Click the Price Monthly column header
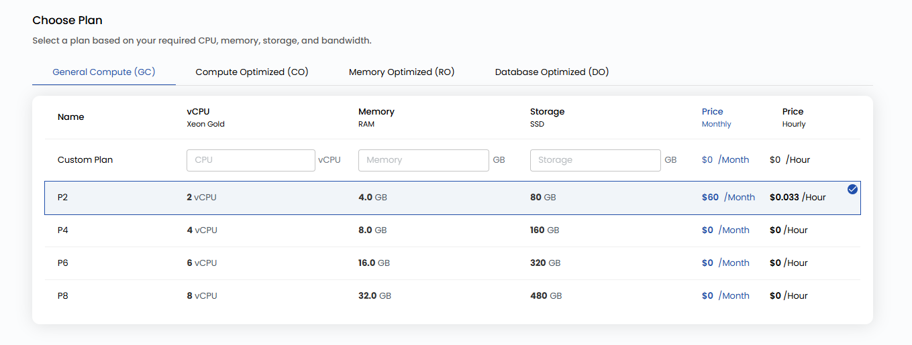Viewport: 912px width, 345px height. point(716,117)
